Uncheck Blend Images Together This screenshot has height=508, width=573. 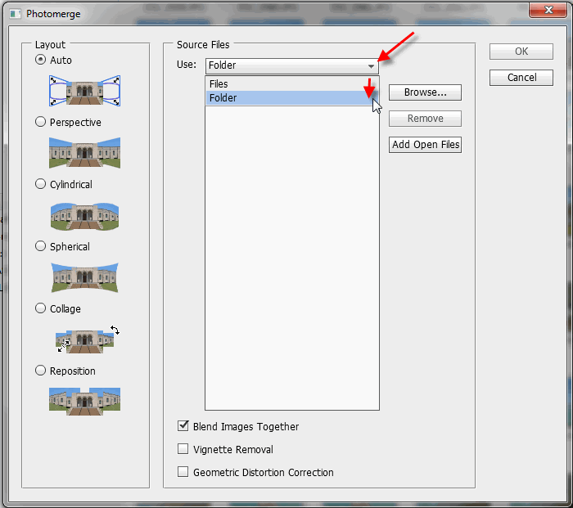click(183, 426)
